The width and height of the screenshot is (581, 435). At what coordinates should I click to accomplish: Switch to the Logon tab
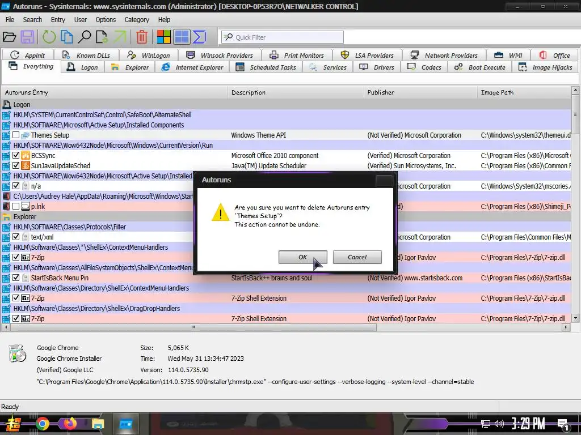(x=83, y=67)
